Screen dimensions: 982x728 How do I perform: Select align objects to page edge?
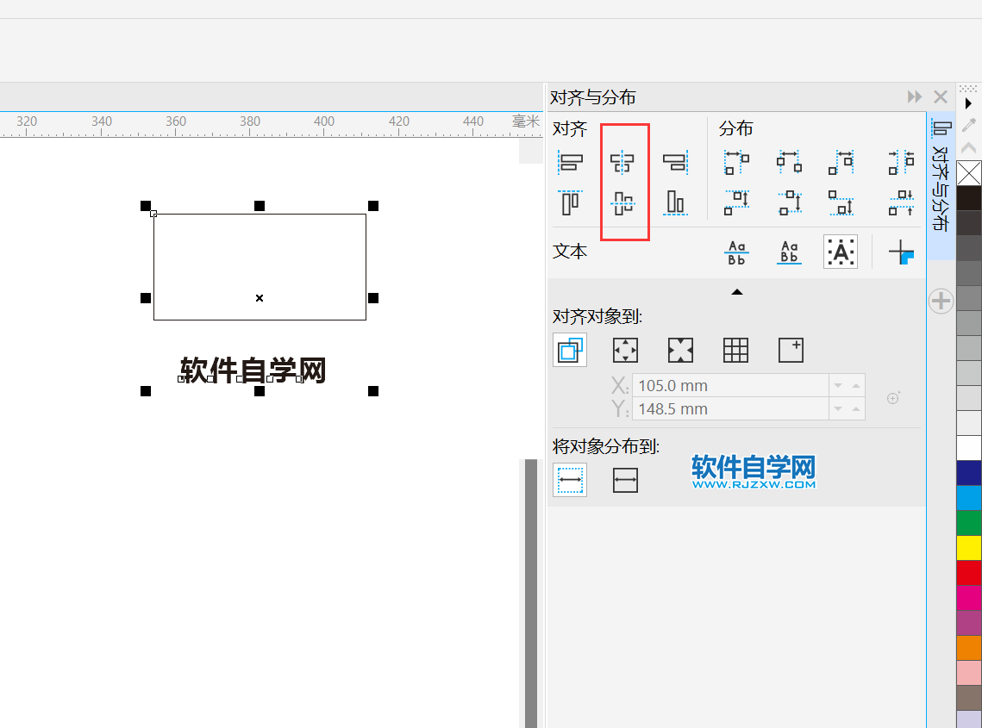click(x=624, y=350)
